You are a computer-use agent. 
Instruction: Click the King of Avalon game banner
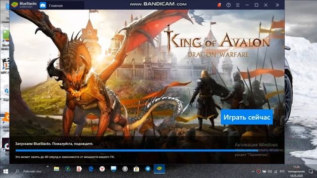[x=147, y=73]
